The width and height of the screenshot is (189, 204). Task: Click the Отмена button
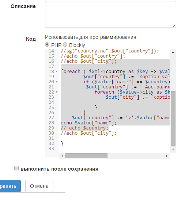[39, 186]
